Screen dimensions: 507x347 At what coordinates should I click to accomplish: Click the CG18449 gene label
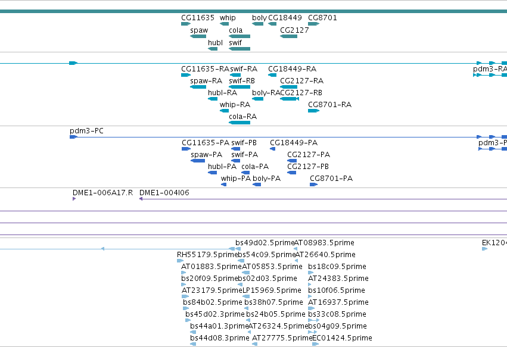tap(285, 18)
